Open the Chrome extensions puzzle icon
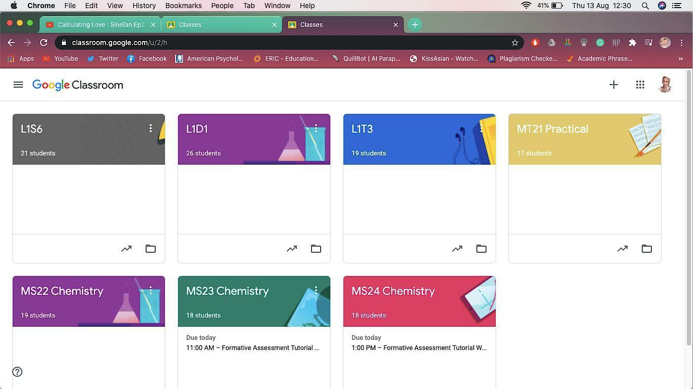 click(633, 43)
